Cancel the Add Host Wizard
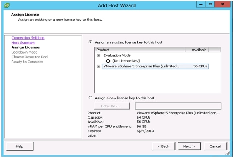 pyautogui.click(x=215, y=146)
